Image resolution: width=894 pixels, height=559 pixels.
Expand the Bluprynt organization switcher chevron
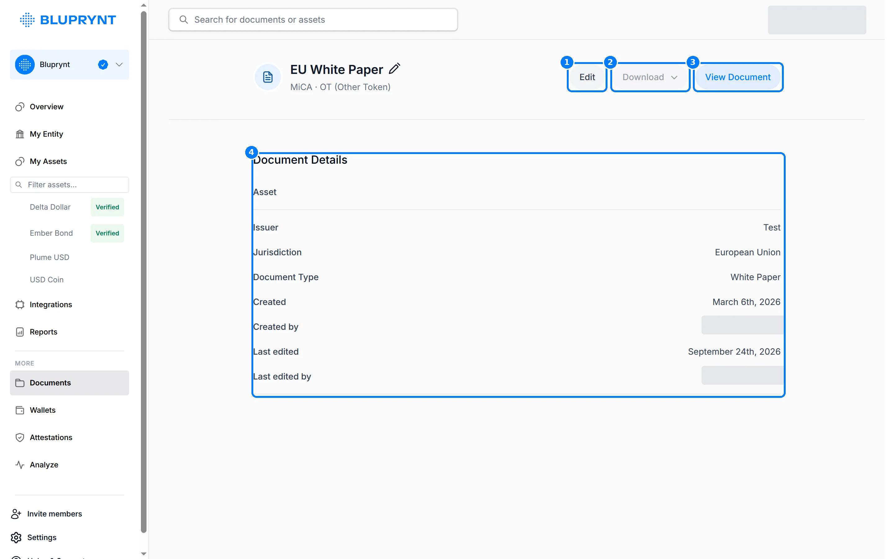pyautogui.click(x=119, y=65)
